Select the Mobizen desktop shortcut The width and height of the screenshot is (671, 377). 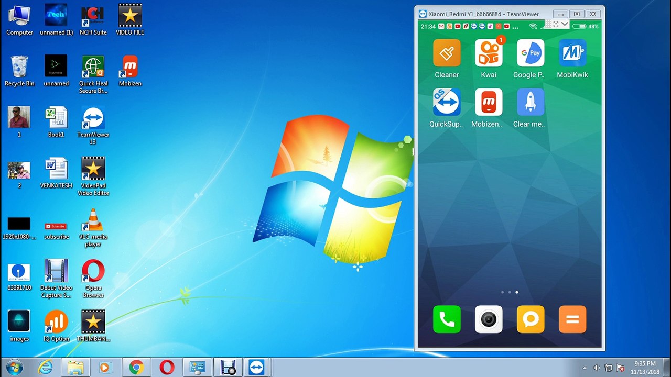point(130,71)
